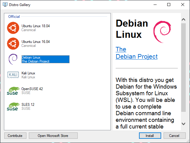Open The Debian Project link
Image resolution: width=190 pixels, height=143 pixels.
point(137,53)
